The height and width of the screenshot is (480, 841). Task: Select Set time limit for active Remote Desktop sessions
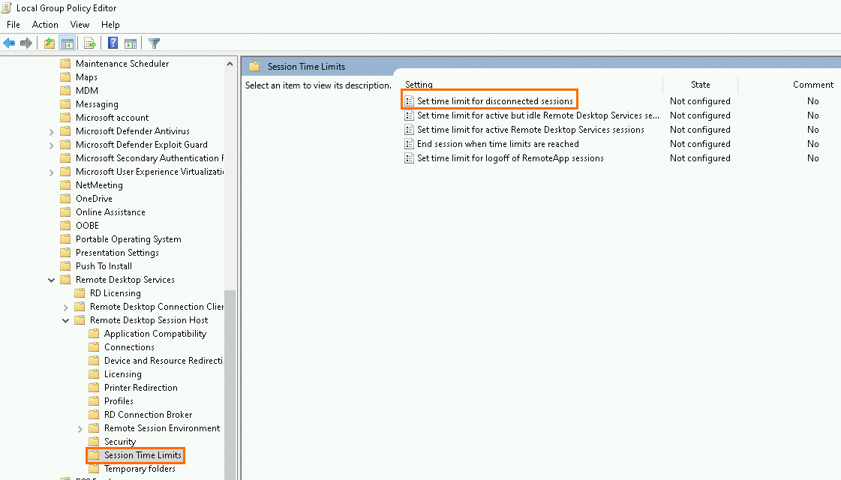point(530,130)
